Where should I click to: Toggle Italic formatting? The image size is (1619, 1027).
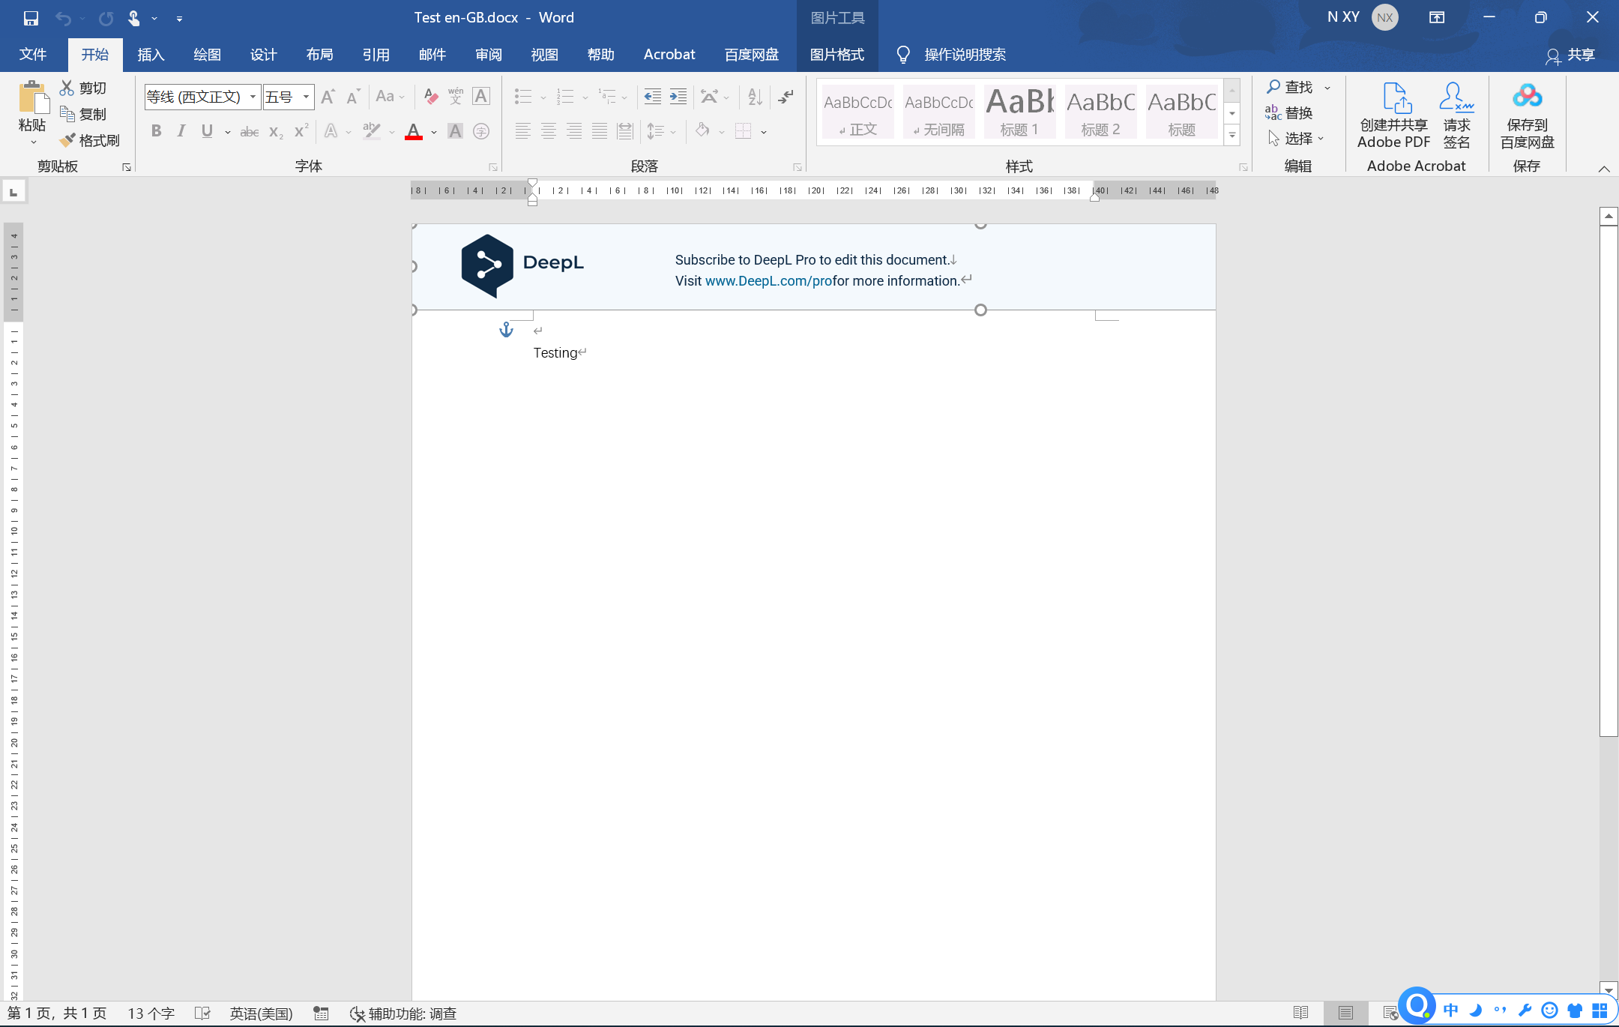point(181,131)
